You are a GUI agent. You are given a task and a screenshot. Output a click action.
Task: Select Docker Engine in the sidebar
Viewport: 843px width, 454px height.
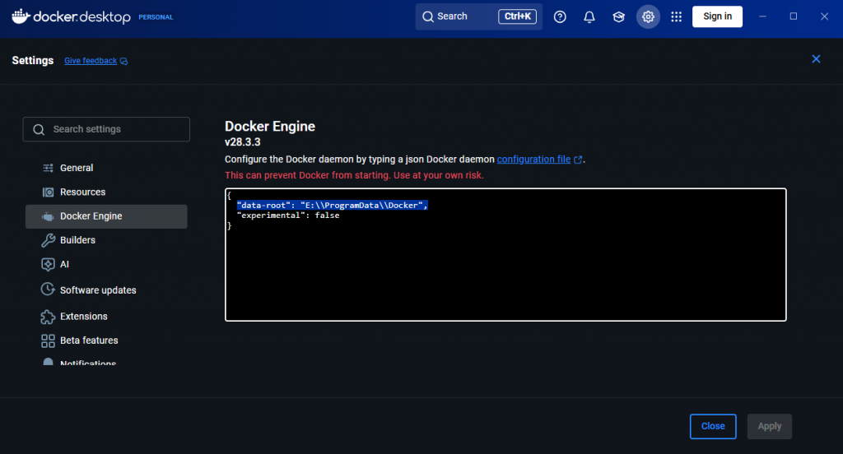(x=91, y=216)
